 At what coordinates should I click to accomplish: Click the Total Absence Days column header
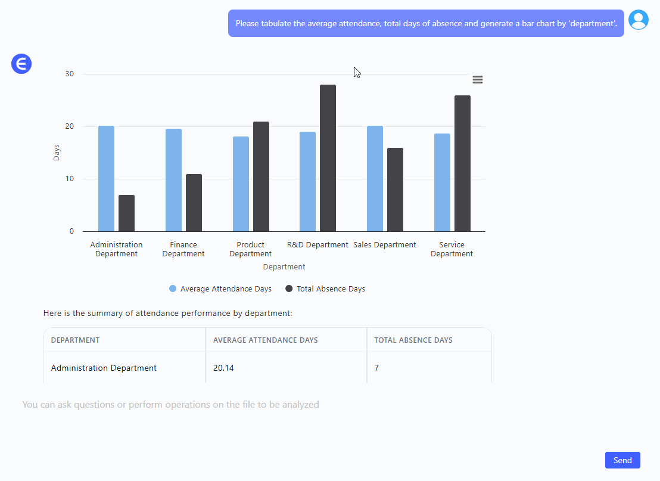(413, 340)
